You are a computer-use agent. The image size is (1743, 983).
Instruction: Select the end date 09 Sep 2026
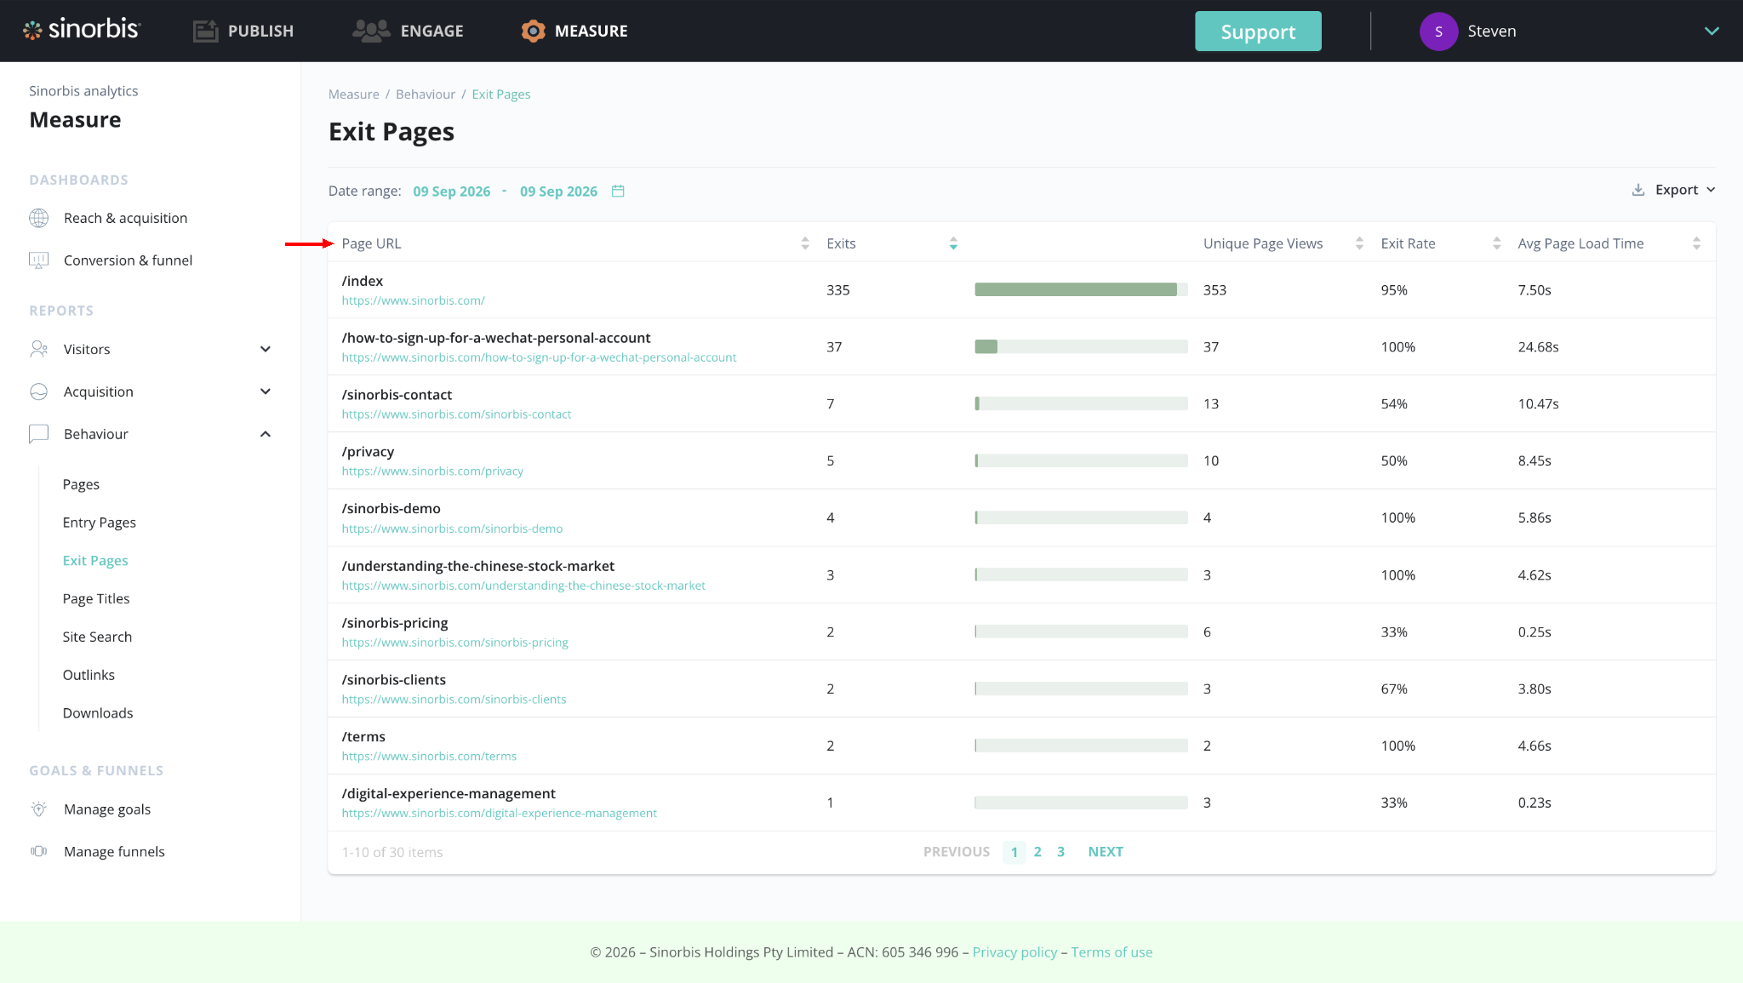[558, 191]
